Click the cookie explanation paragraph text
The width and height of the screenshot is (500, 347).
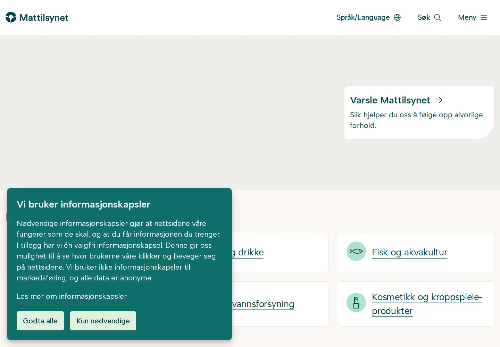pyautogui.click(x=119, y=251)
